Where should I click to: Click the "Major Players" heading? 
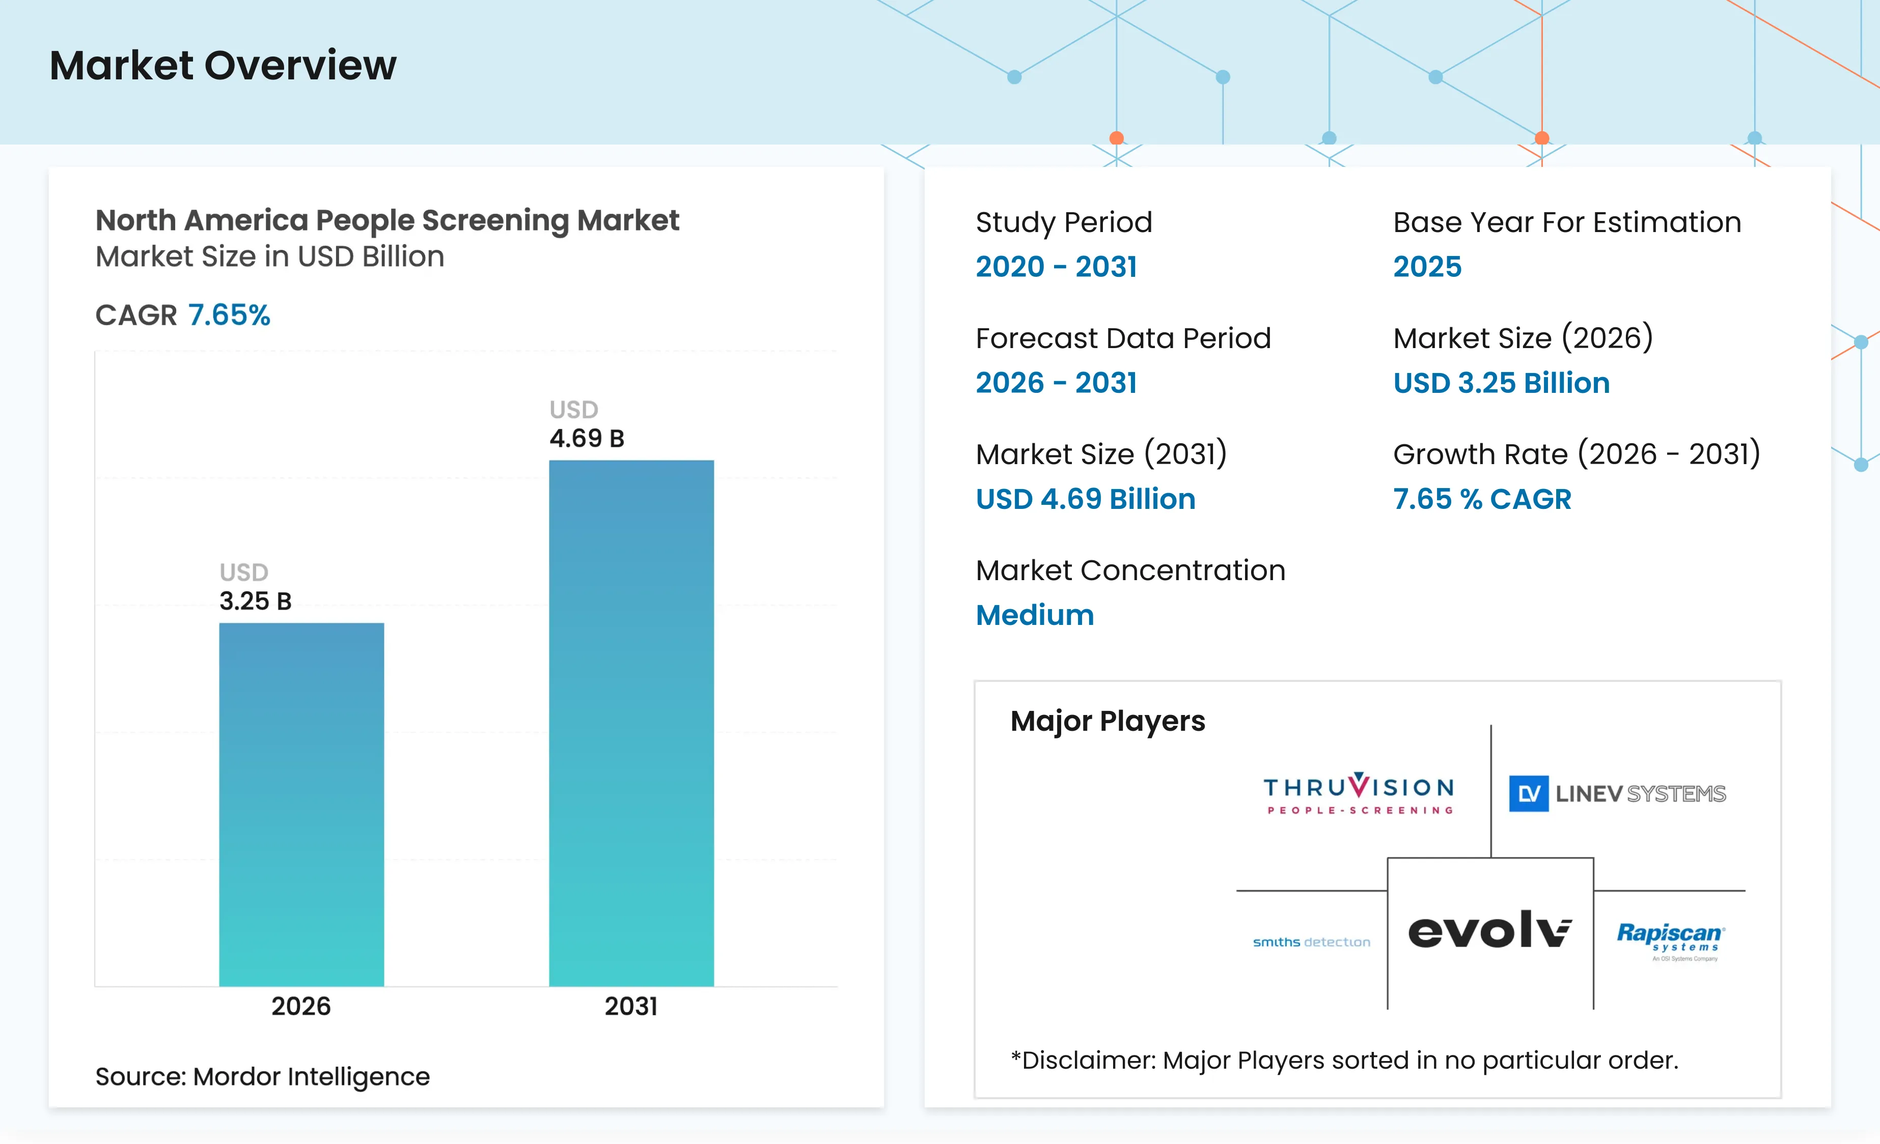[1107, 722]
